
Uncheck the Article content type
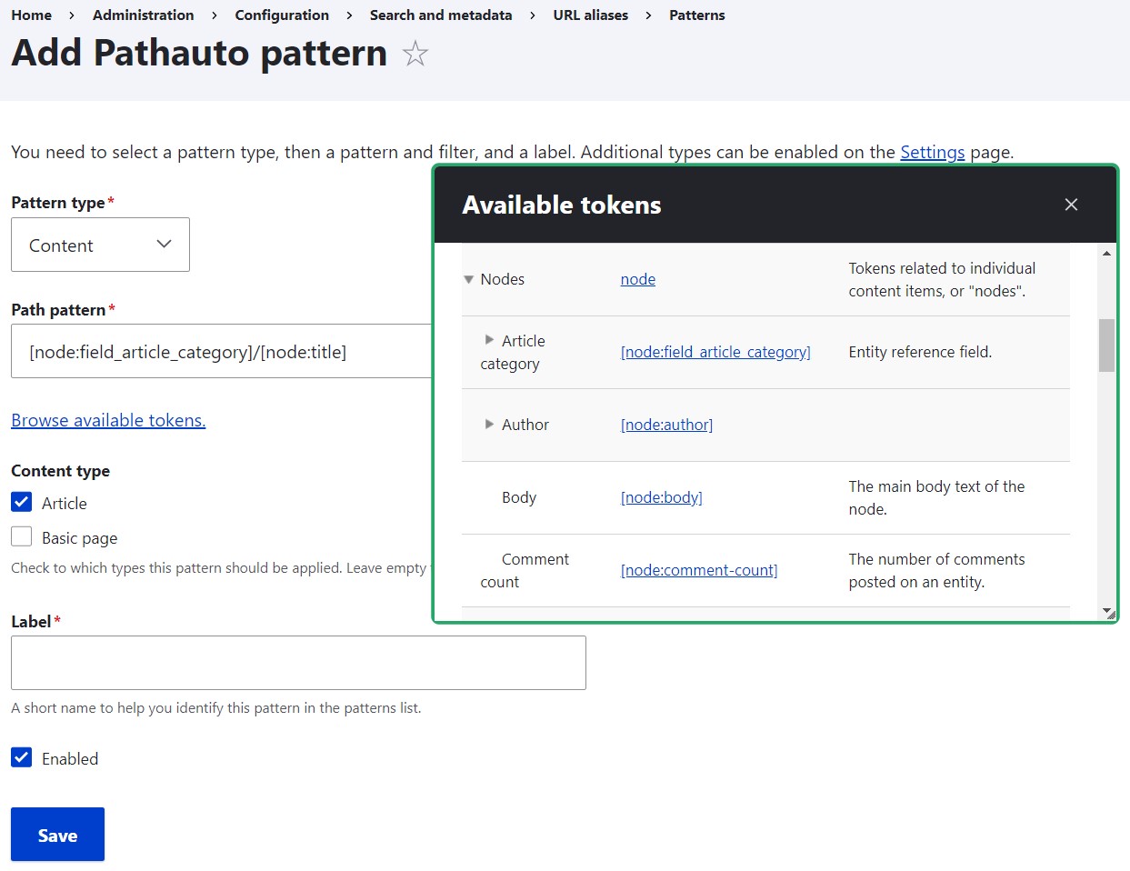tap(21, 502)
